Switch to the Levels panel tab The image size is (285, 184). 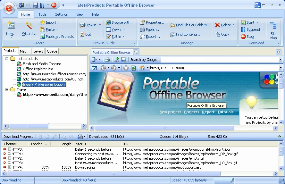38,51
